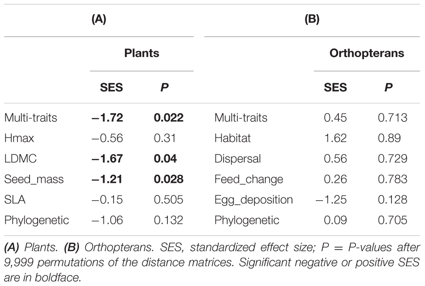425x286 pixels.
Task: Click the Egg_deposition row label
Action: tap(254, 200)
